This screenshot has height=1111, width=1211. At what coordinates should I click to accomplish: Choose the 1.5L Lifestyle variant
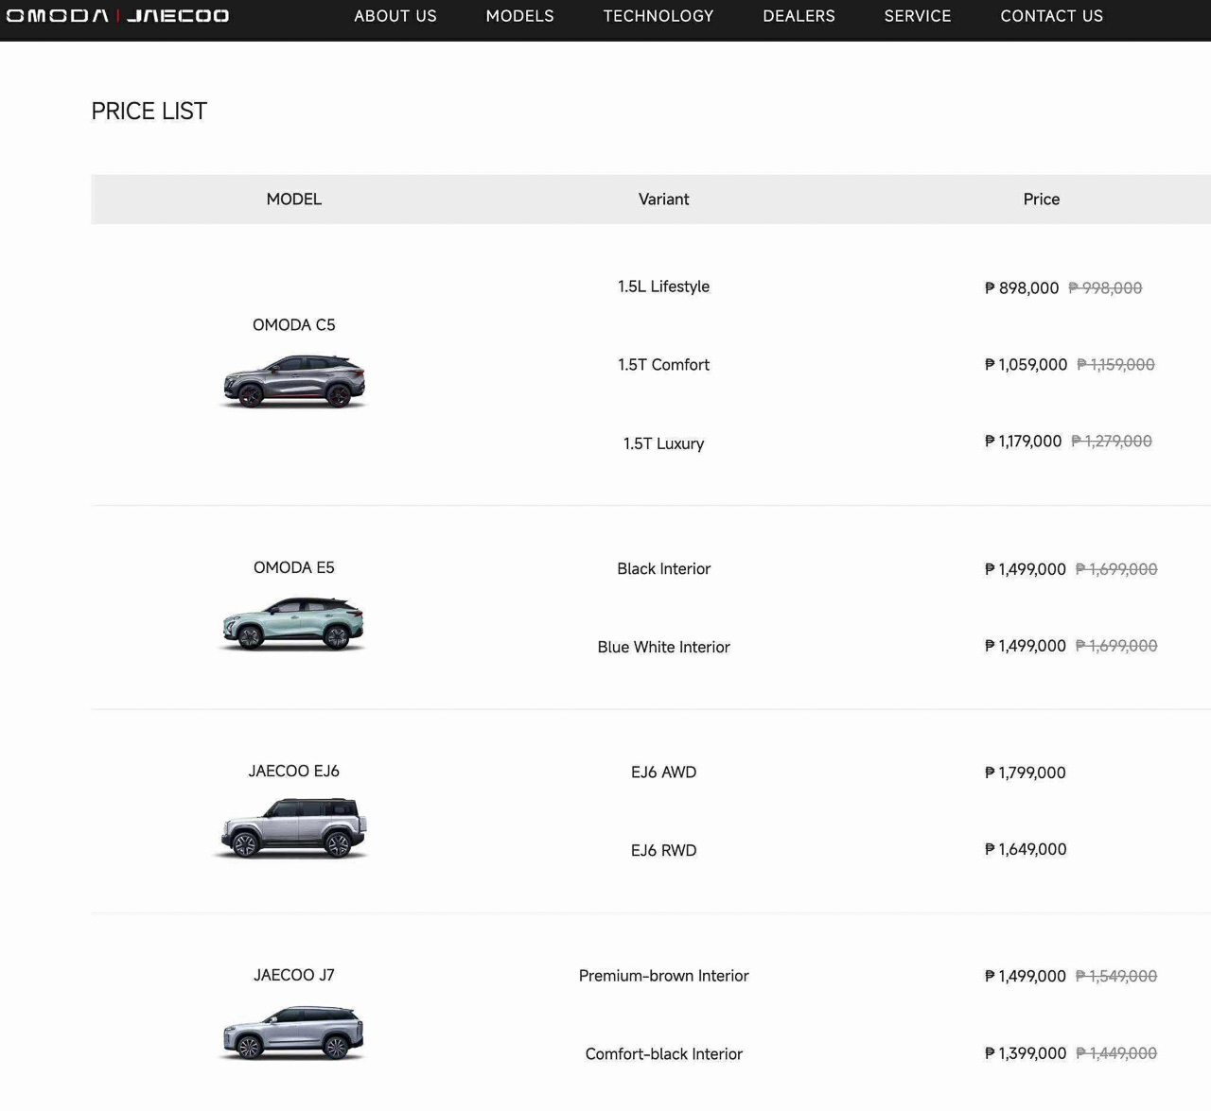(x=663, y=286)
